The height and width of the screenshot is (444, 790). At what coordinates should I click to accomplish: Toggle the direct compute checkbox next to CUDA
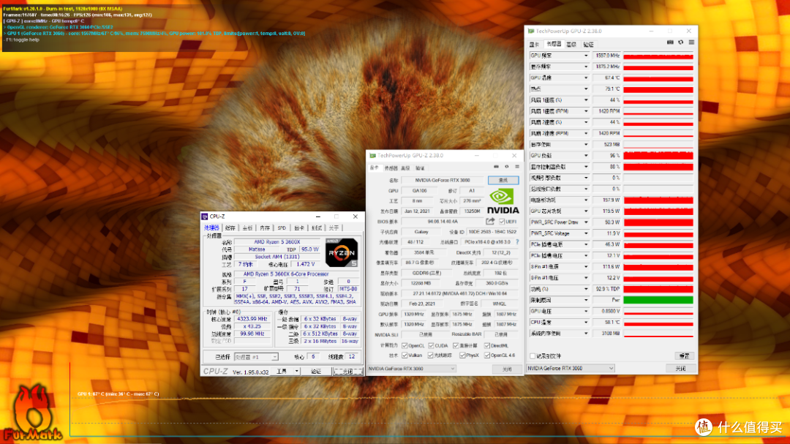[x=456, y=346]
